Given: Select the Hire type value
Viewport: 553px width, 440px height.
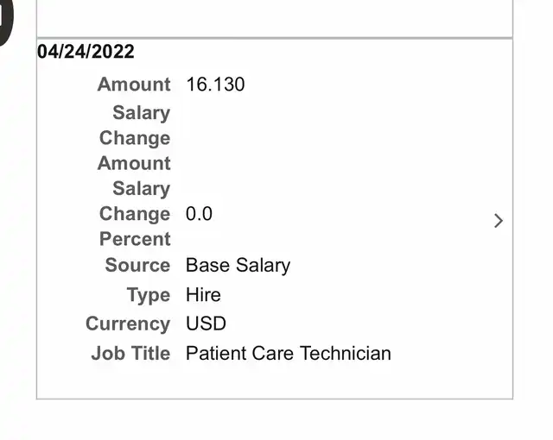Looking at the screenshot, I should click(203, 295).
